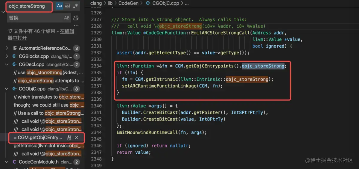Open the 'though; we could still use' result

click(48, 105)
